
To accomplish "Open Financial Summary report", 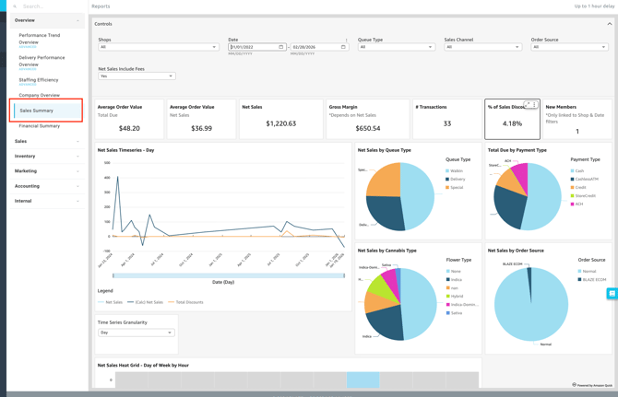I will [x=40, y=126].
